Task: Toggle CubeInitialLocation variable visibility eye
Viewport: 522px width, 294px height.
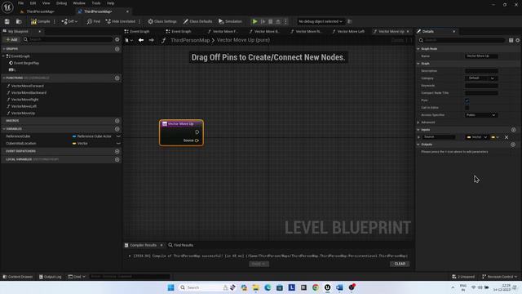Action: [x=118, y=144]
